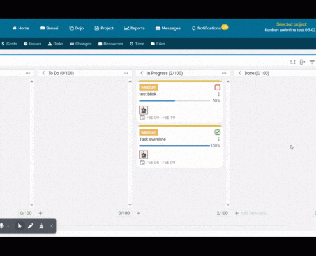This screenshot has width=316, height=256.
Task: Click 'Add new card...' in Done column
Action: (x=254, y=213)
